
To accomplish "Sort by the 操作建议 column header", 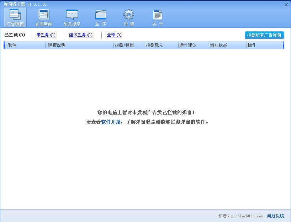I will [194, 45].
